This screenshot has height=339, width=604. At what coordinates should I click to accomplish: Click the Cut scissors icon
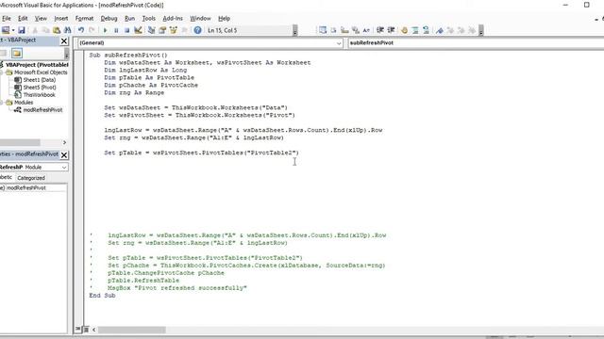point(35,30)
